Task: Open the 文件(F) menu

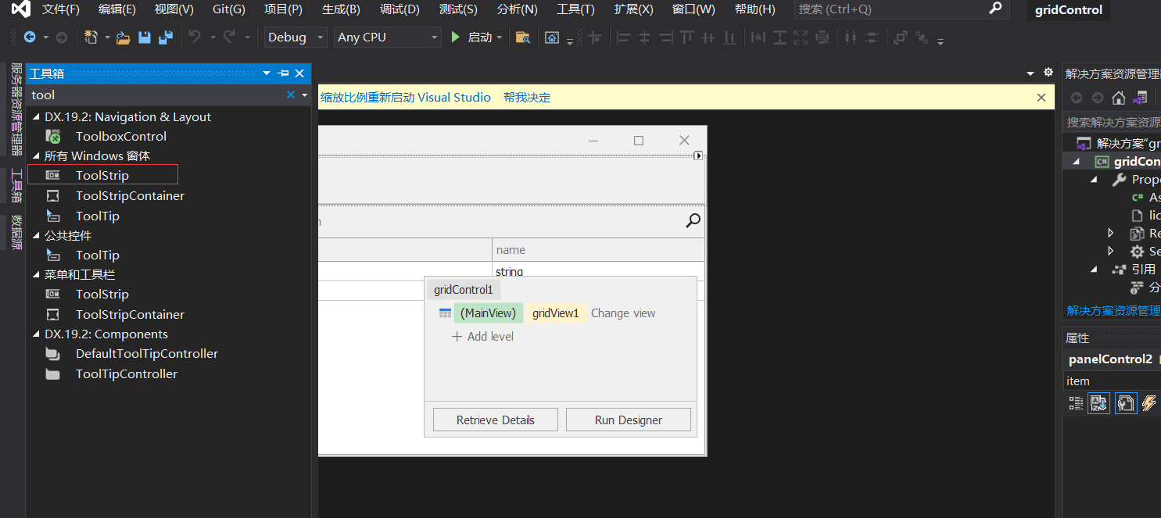Action: [x=60, y=9]
